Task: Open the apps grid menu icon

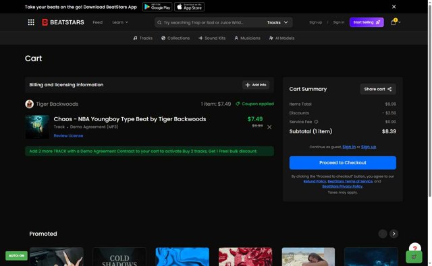Action: (31, 22)
